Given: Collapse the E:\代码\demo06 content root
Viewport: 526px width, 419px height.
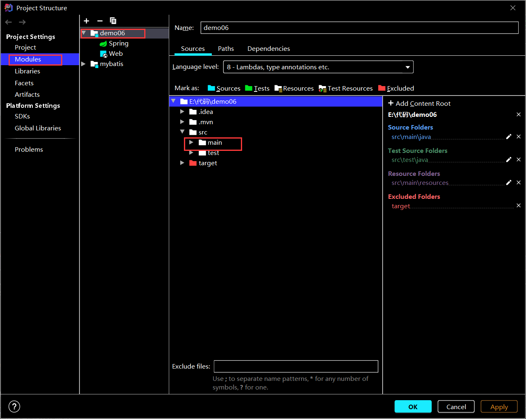Looking at the screenshot, I should (x=173, y=101).
